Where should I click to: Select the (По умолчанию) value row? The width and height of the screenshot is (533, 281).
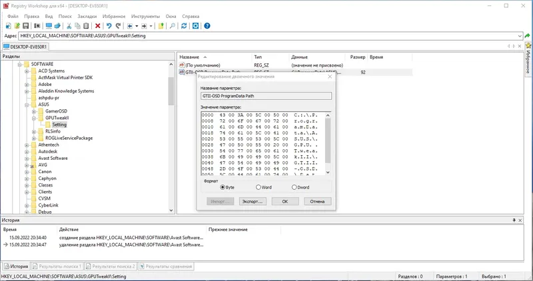[x=295, y=65]
